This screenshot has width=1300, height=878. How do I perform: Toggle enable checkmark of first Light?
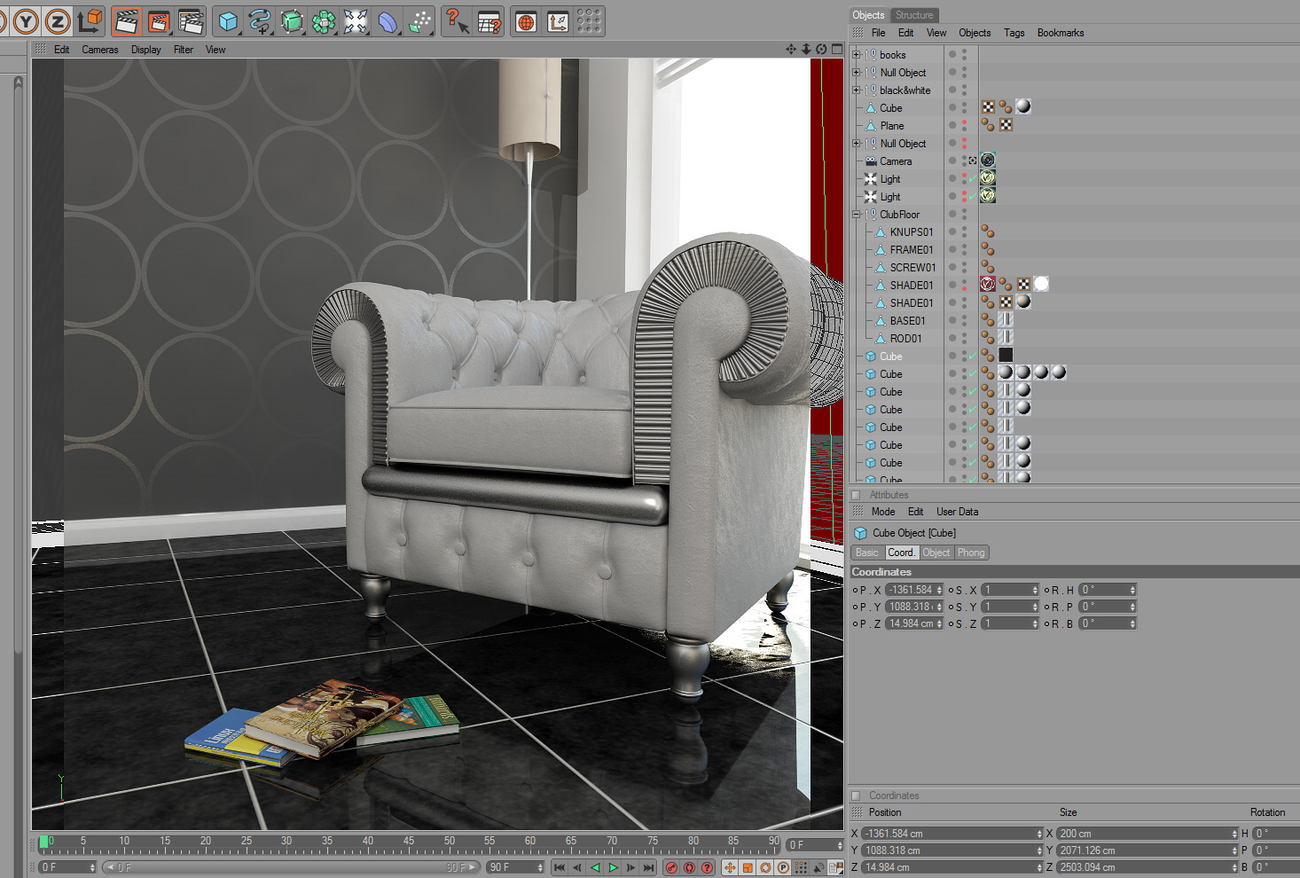973,179
